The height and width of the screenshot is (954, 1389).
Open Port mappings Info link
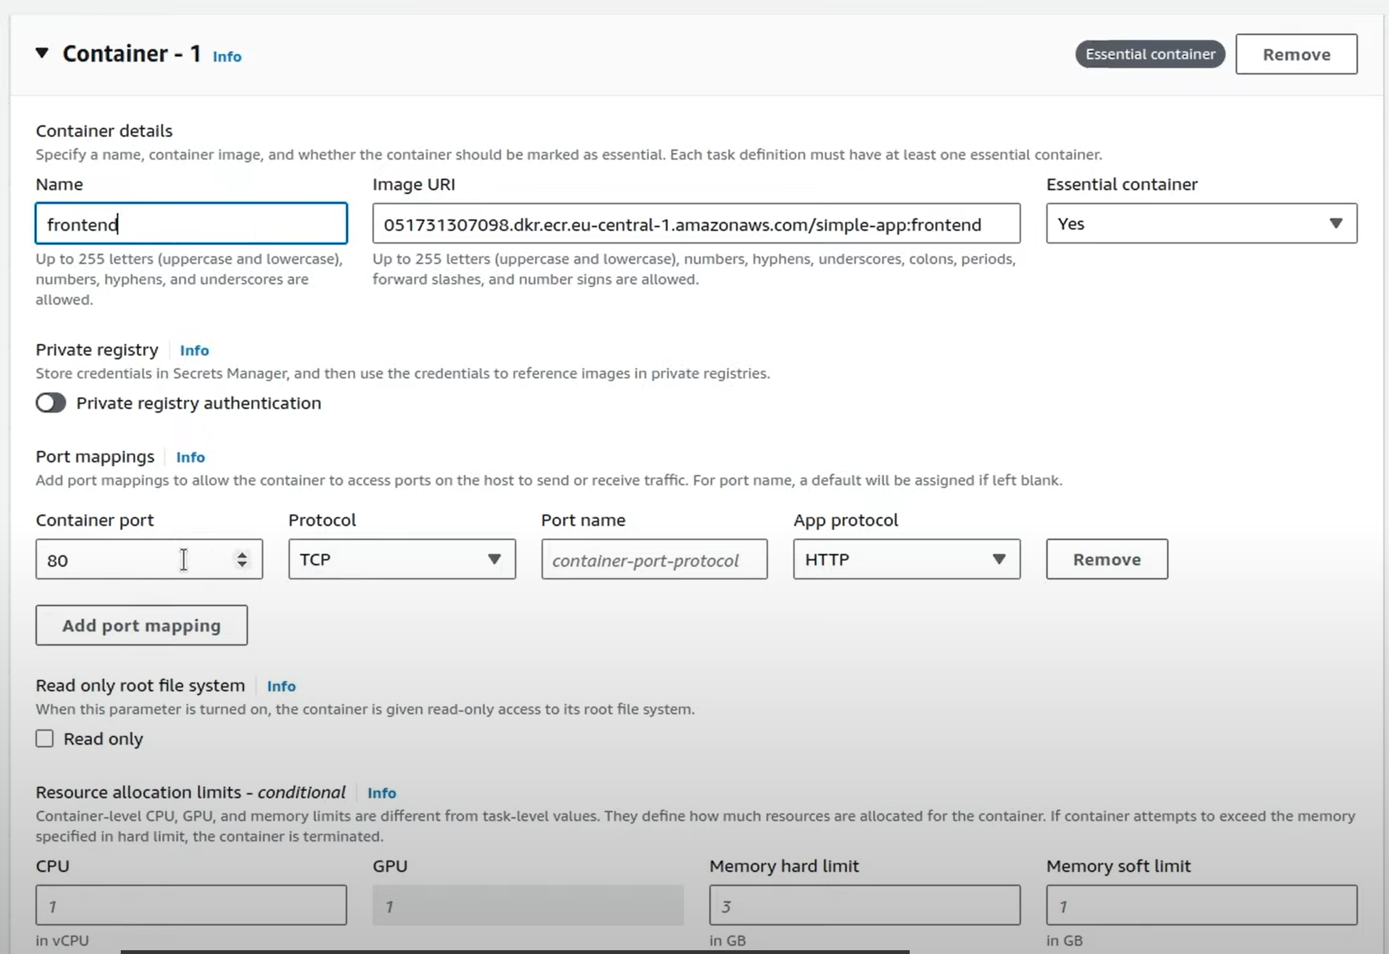click(190, 457)
